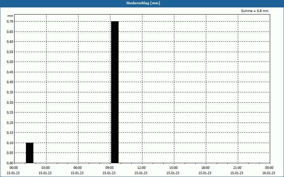Click the 0,65 y-axis label
284x177 pixels.
click(x=10, y=32)
